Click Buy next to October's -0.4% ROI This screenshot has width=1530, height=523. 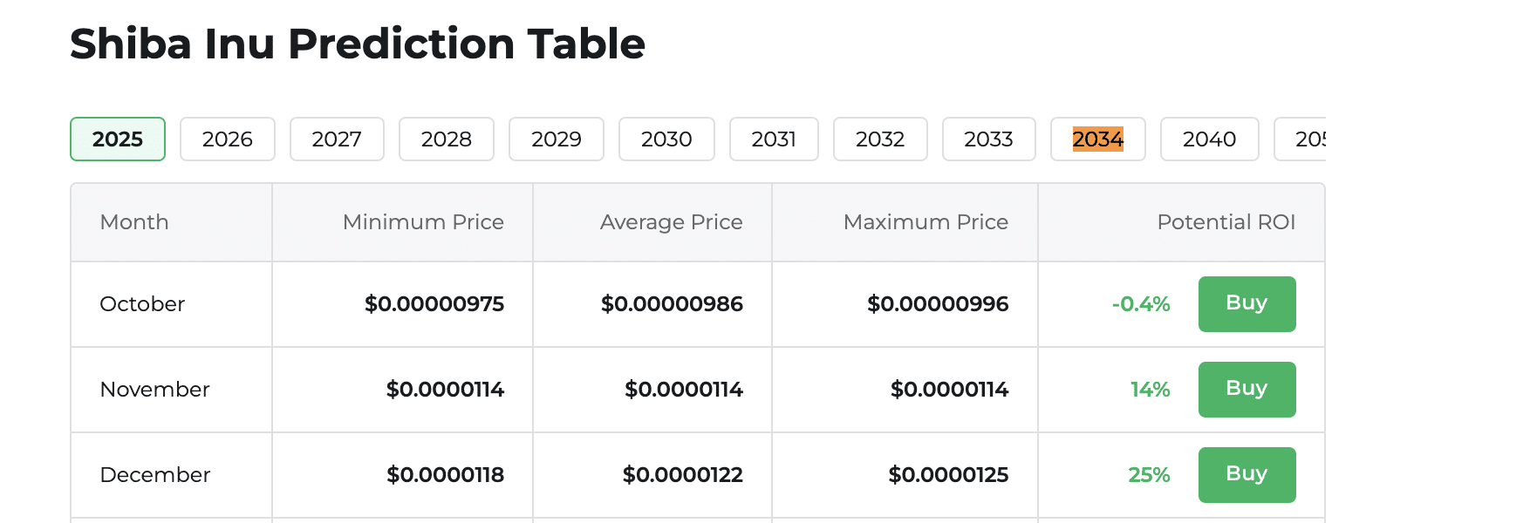[x=1247, y=304]
